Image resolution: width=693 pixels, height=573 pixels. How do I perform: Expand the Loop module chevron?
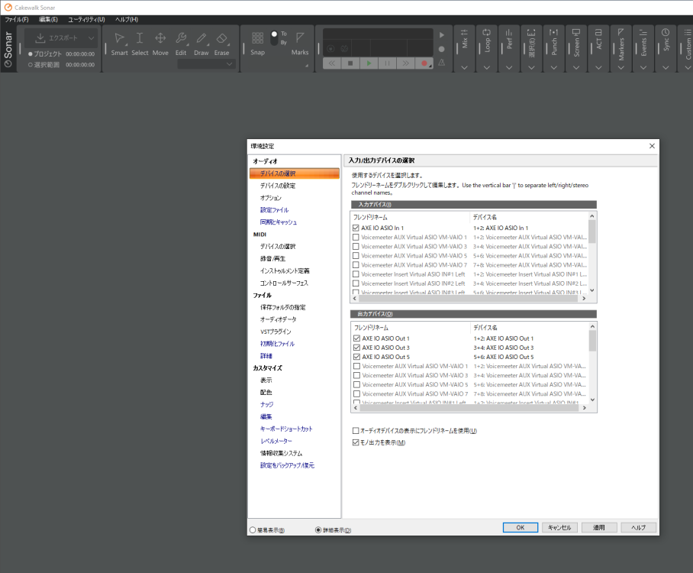(x=487, y=68)
